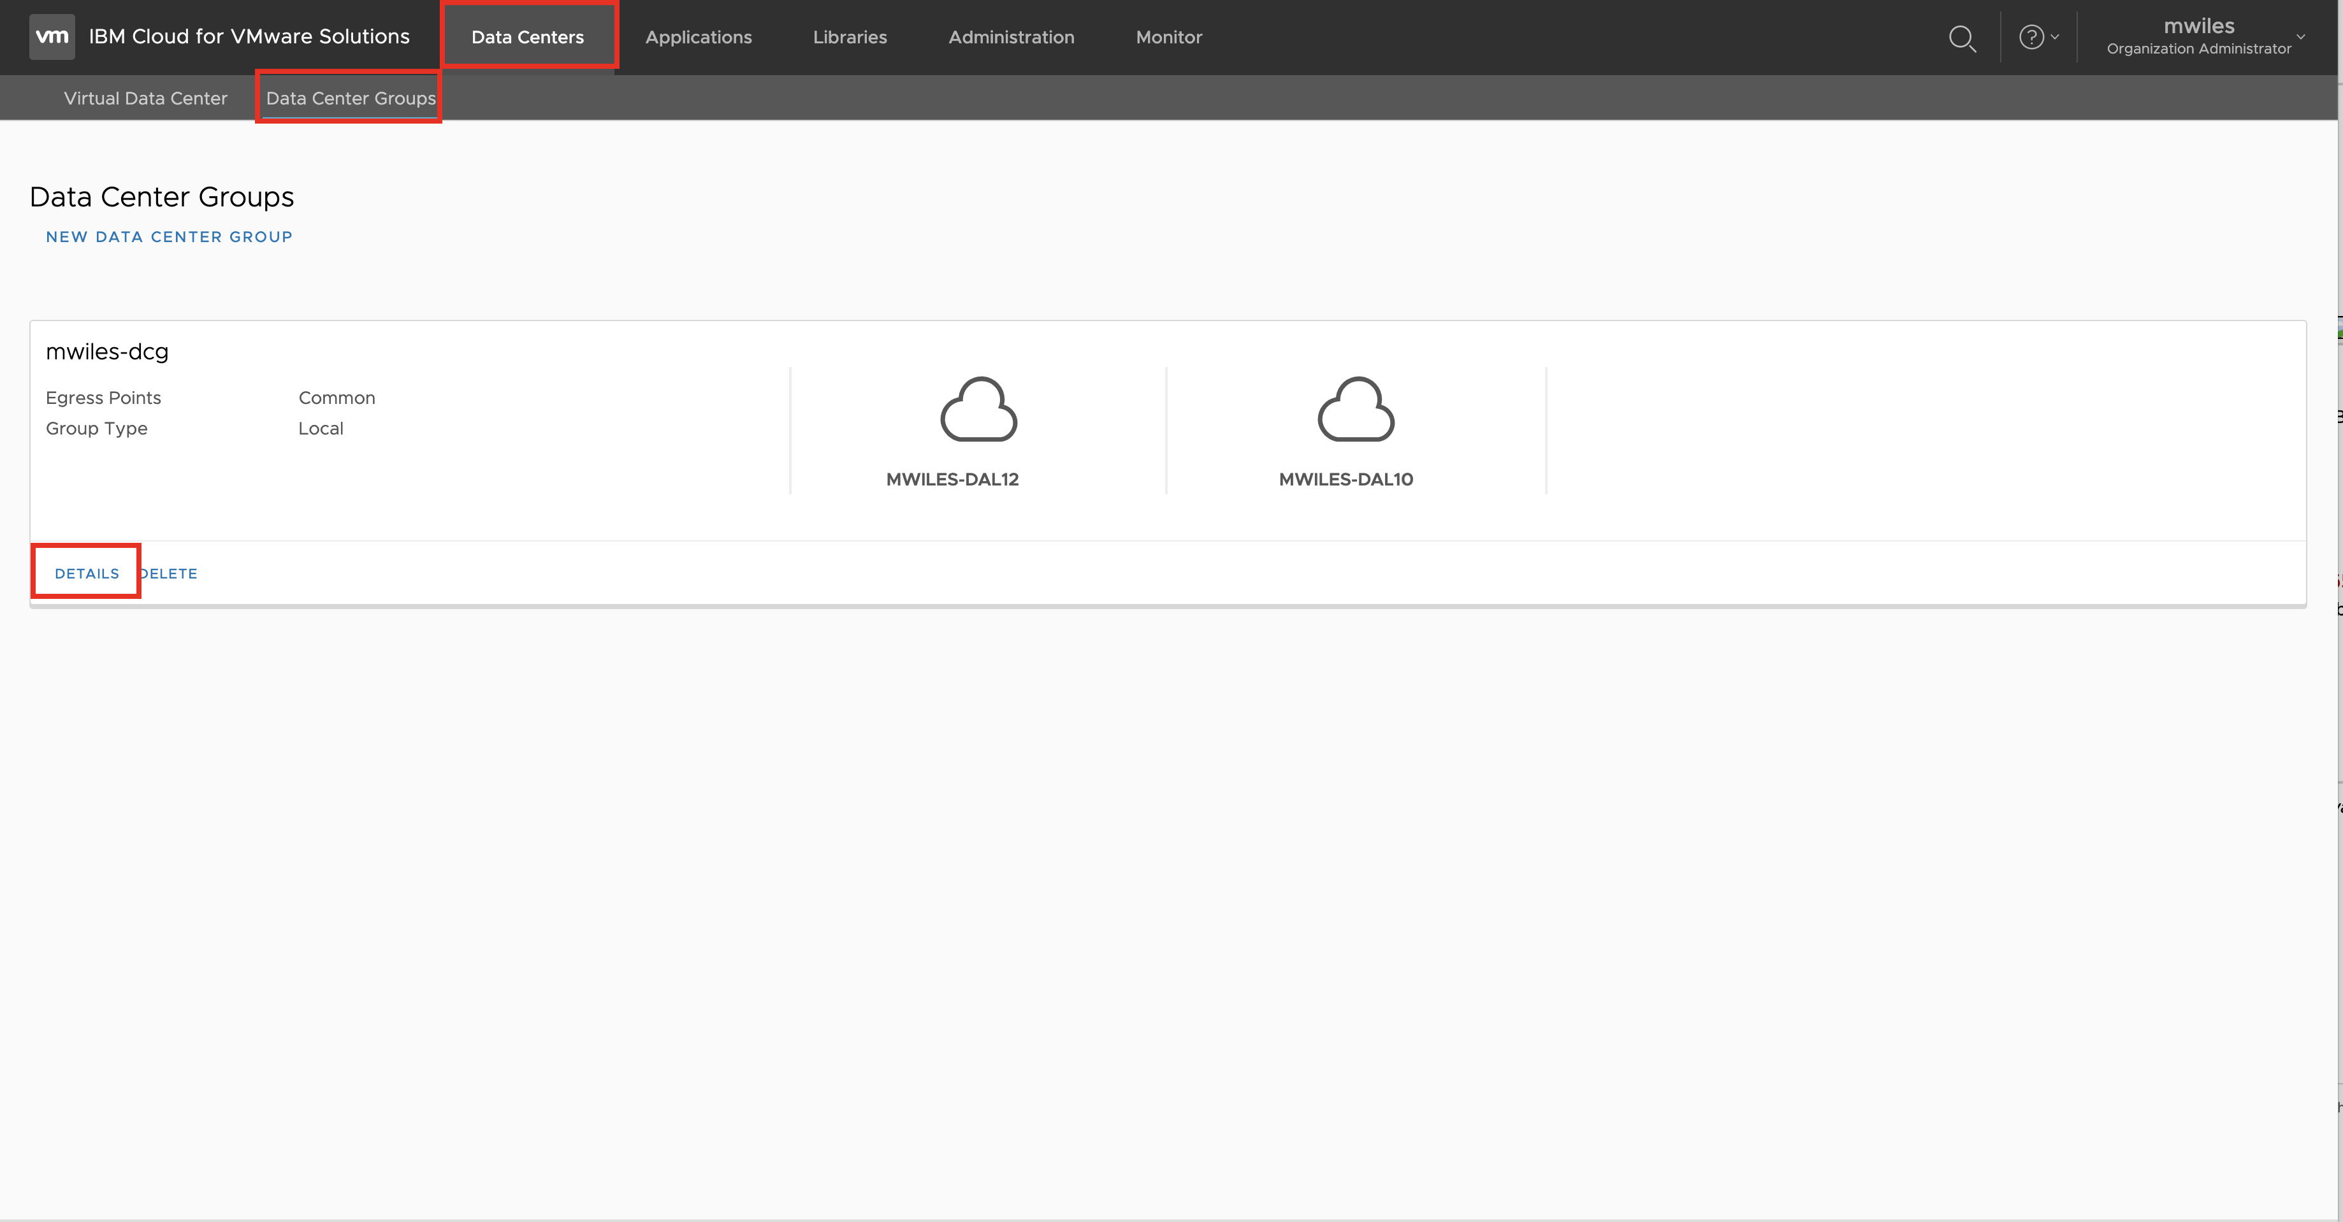Open the search magnifier icon
The image size is (2343, 1222).
[x=1962, y=38]
